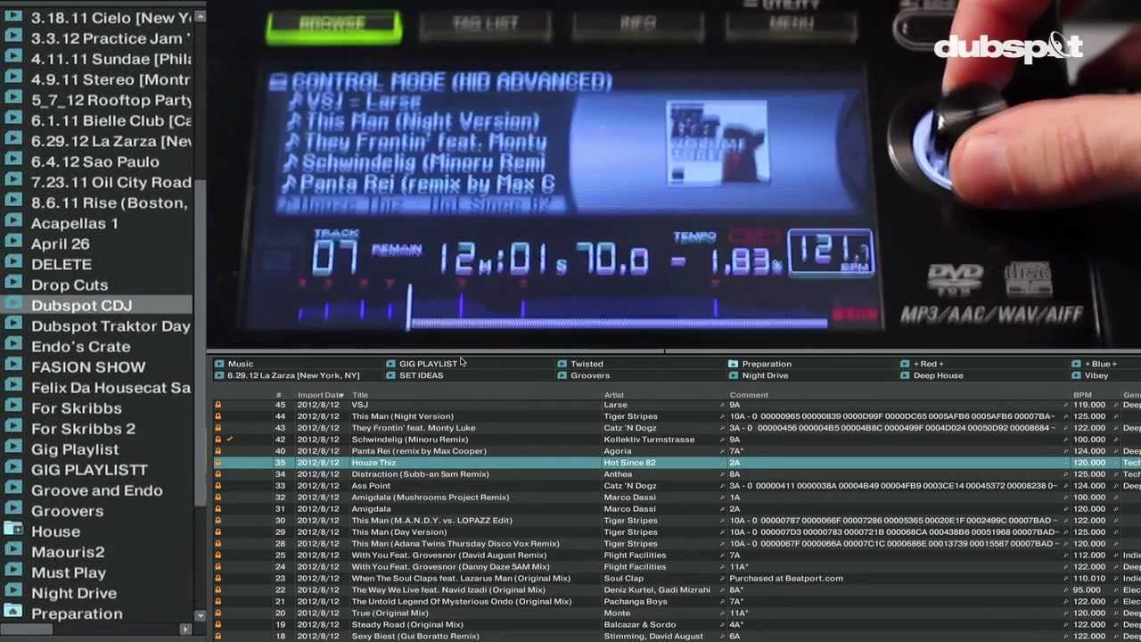Expand the House folder in the tree
Viewport: 1141px width, 642px height.
[x=12, y=530]
